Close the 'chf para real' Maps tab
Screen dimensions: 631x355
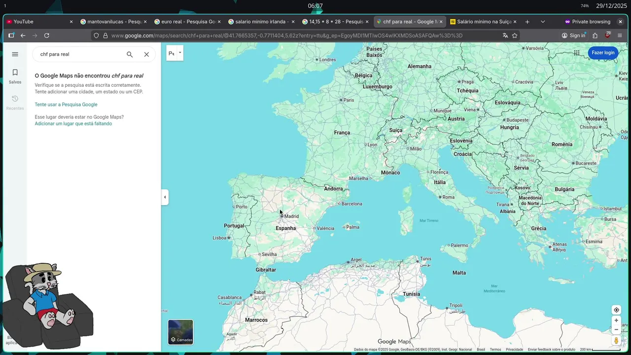pos(441,22)
